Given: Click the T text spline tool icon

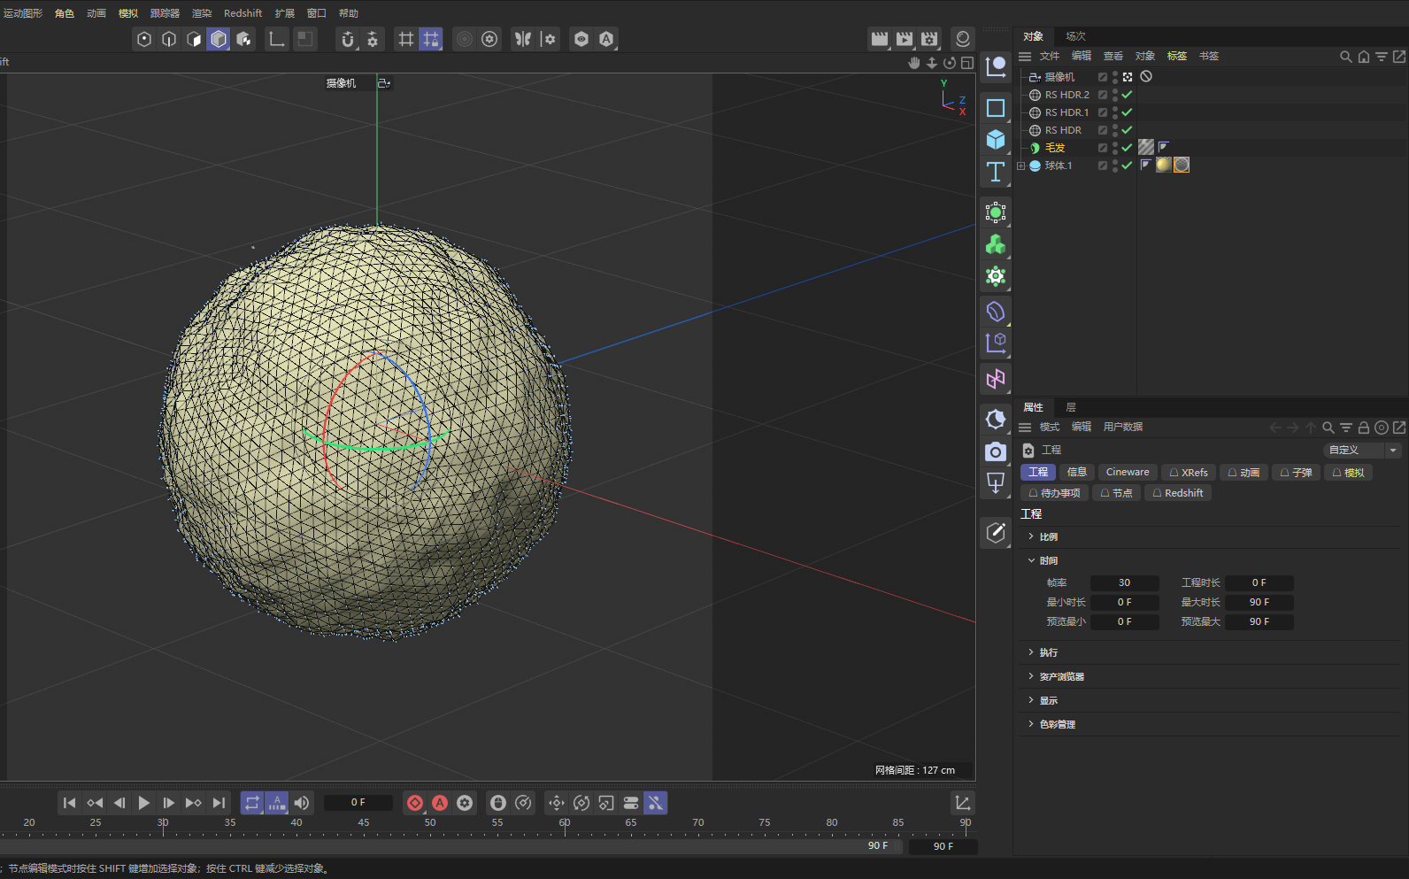Looking at the screenshot, I should tap(996, 172).
